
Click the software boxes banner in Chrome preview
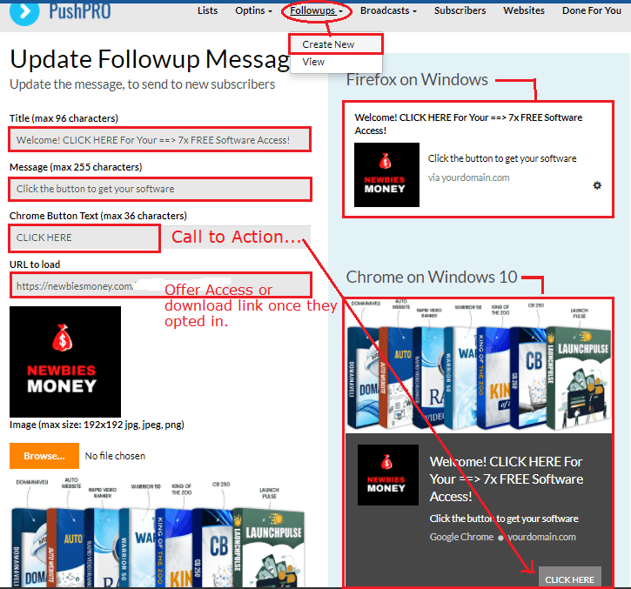point(479,365)
